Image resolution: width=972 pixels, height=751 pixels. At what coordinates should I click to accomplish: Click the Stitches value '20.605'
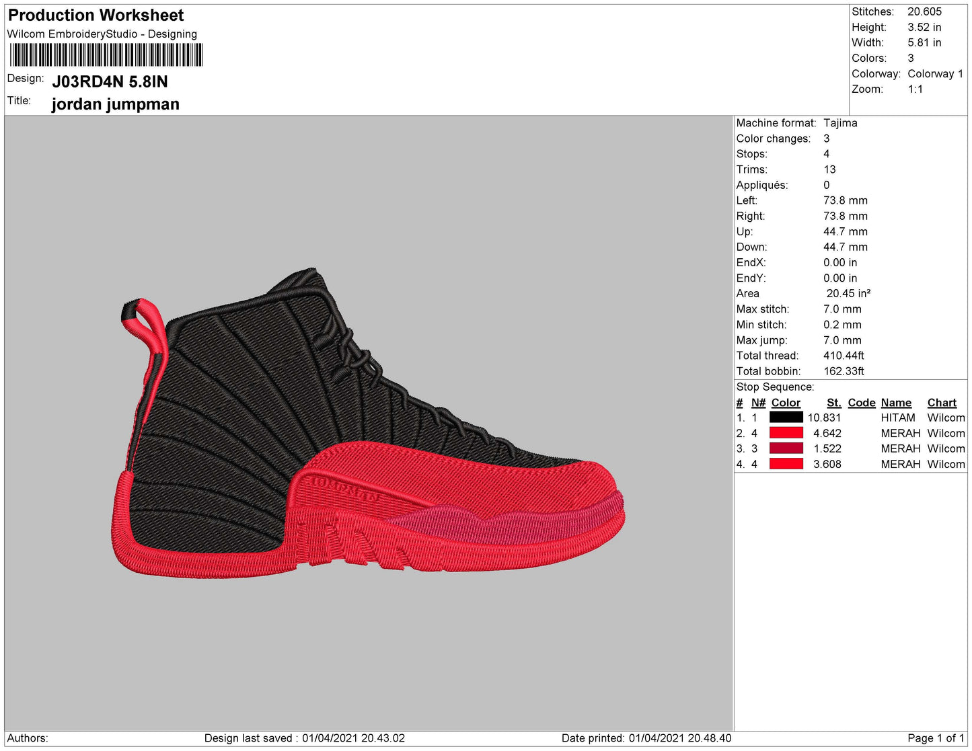coord(924,11)
